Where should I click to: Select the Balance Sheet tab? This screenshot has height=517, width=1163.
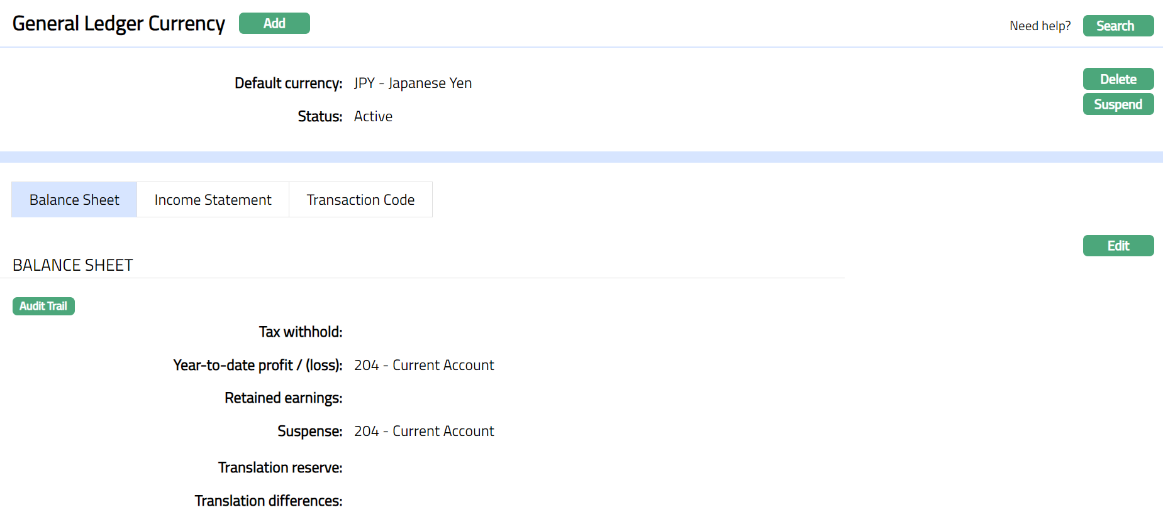click(74, 200)
